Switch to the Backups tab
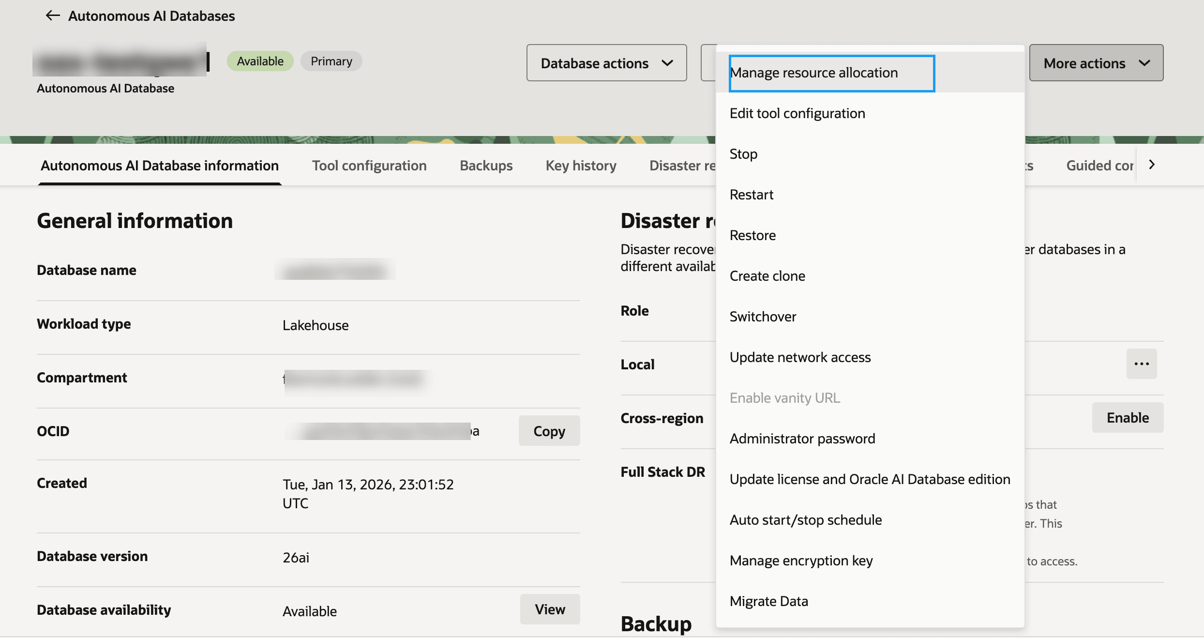The width and height of the screenshot is (1204, 638). [x=485, y=165]
